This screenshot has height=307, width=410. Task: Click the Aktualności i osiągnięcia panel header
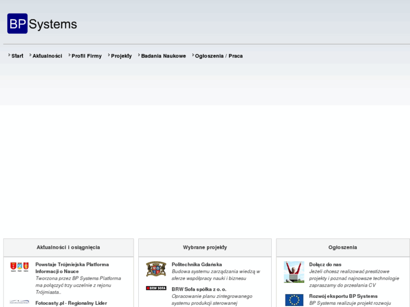click(68, 247)
